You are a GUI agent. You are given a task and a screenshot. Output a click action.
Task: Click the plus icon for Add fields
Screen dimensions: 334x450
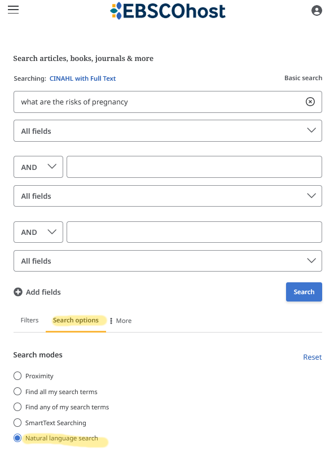(18, 292)
